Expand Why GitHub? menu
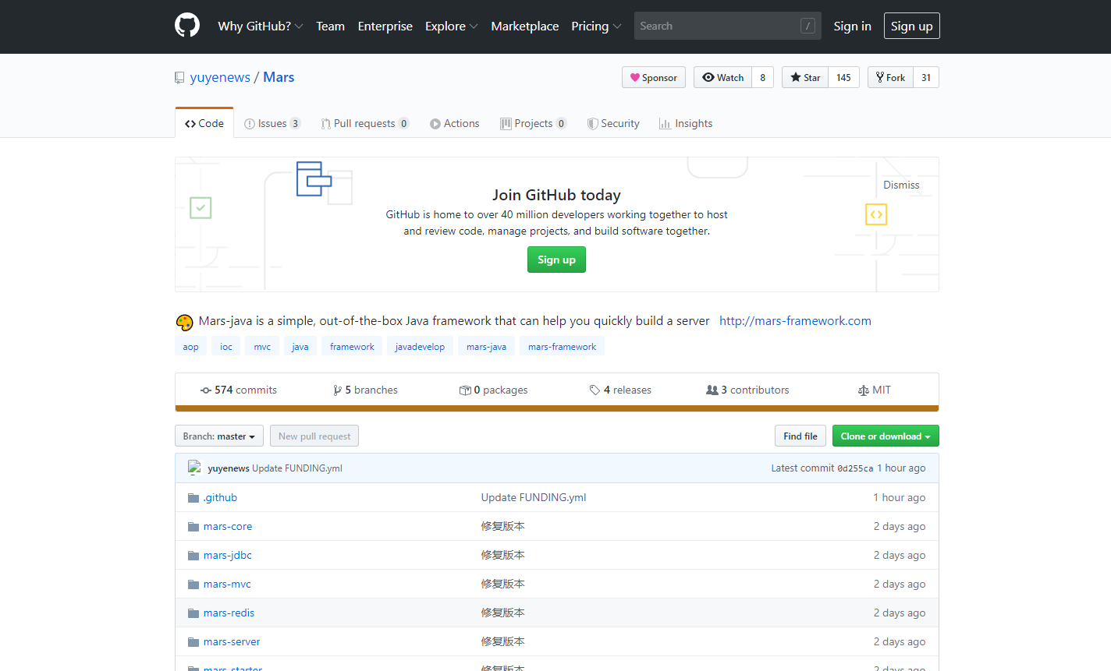 261,26
